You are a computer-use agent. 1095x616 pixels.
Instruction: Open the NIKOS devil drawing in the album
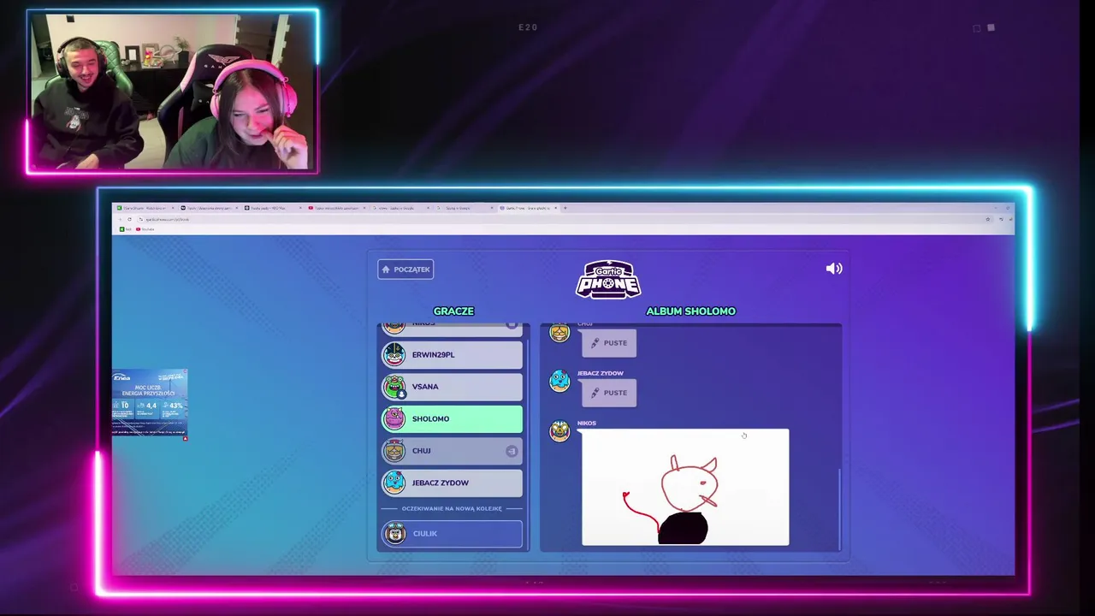[x=685, y=487]
